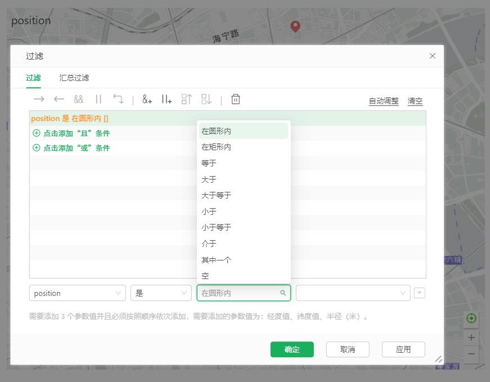Click the undo turn-back arrow icon
The image size is (490, 382).
click(118, 99)
